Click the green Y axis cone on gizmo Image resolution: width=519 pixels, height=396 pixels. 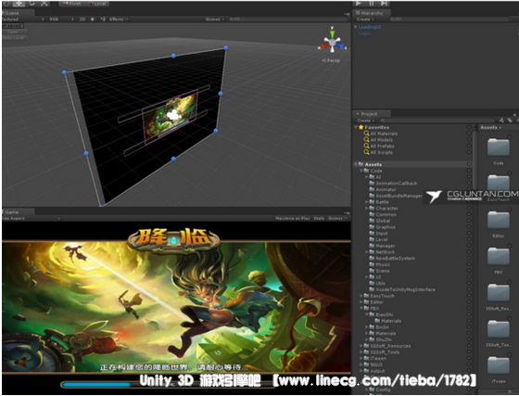click(x=332, y=33)
